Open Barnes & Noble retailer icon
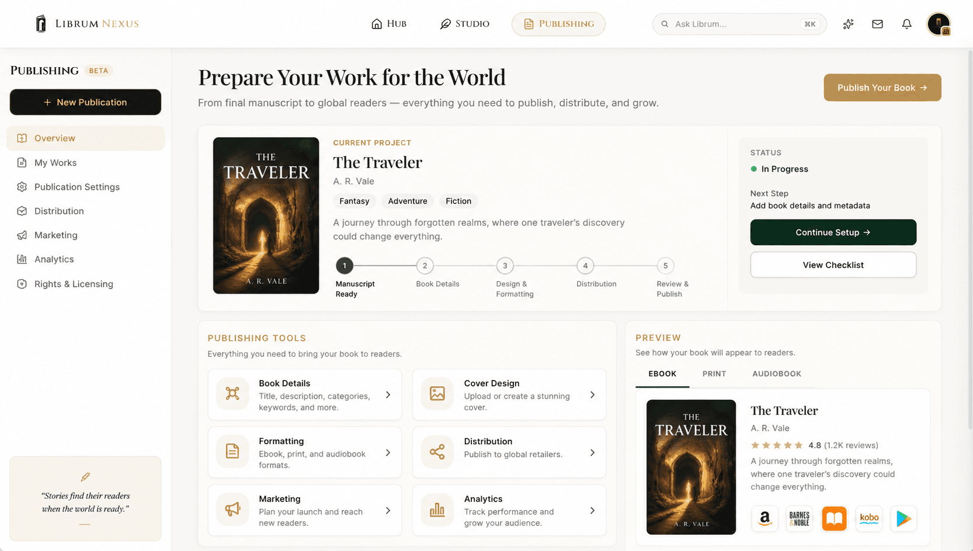Viewport: 973px width, 551px height. pyautogui.click(x=800, y=518)
